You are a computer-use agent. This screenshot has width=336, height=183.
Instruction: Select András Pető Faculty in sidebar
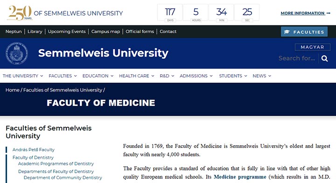pyautogui.click(x=34, y=149)
